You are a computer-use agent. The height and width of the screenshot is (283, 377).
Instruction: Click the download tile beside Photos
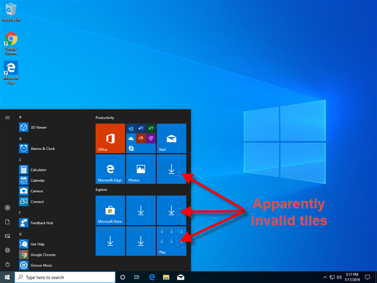pos(172,169)
